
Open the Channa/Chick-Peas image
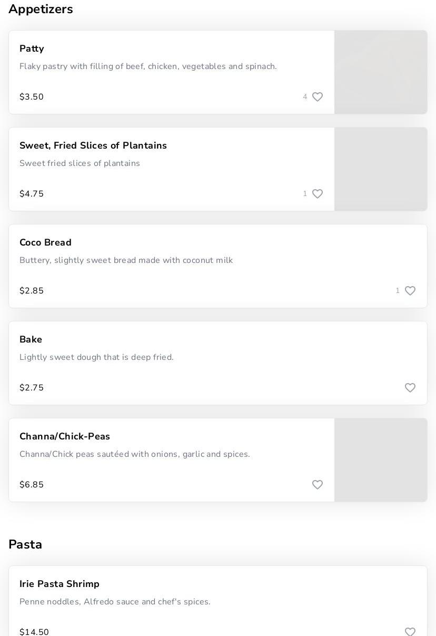point(381,460)
